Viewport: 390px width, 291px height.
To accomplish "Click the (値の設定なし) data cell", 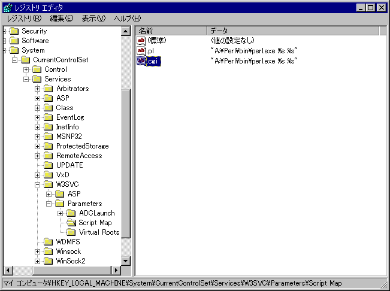I will (232, 41).
